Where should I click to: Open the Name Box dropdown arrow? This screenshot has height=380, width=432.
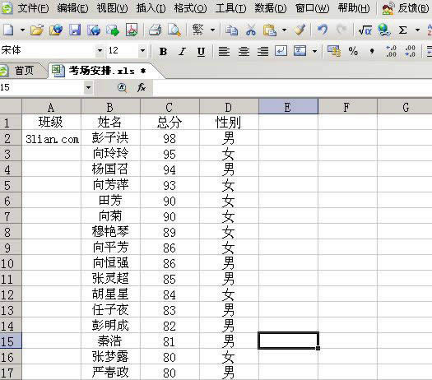pyautogui.click(x=88, y=88)
